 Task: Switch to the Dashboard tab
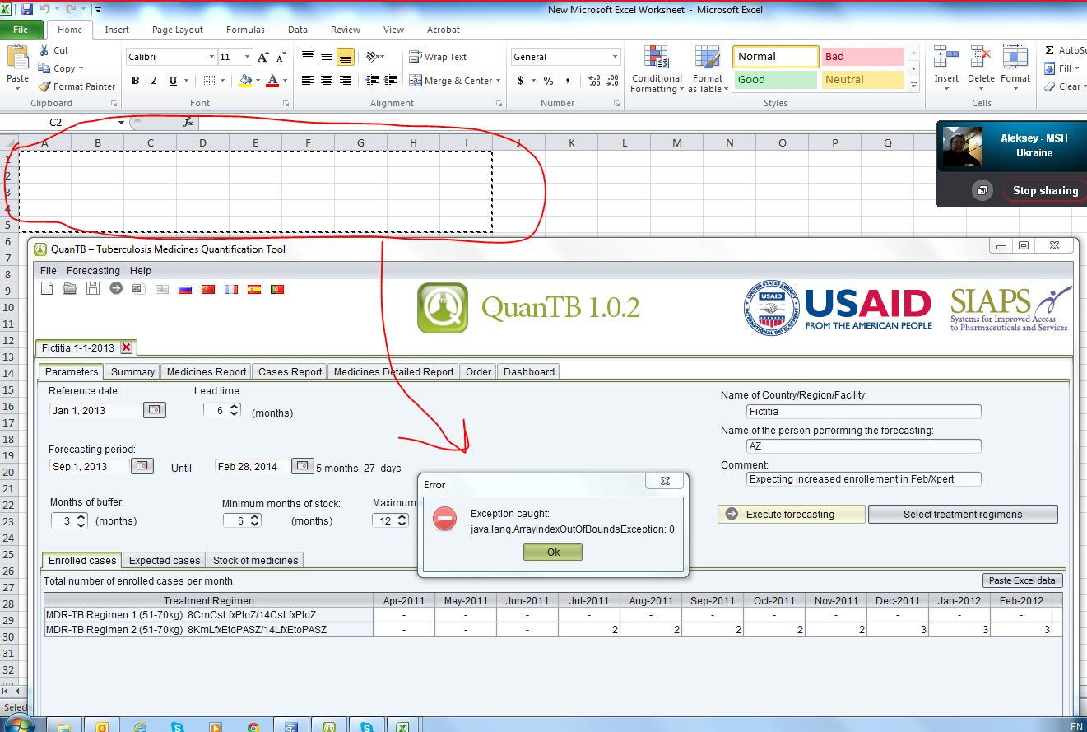tap(529, 371)
